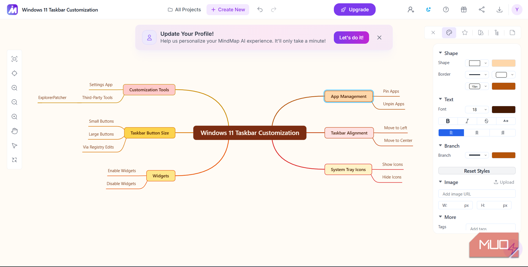This screenshot has height=267, width=528.
Task: Set text alignment to right
Action: 502,133
